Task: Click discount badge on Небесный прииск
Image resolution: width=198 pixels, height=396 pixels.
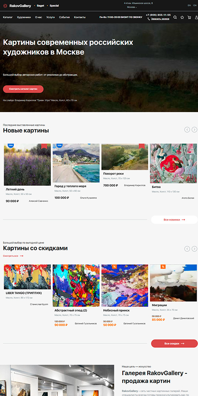Action: point(114,267)
